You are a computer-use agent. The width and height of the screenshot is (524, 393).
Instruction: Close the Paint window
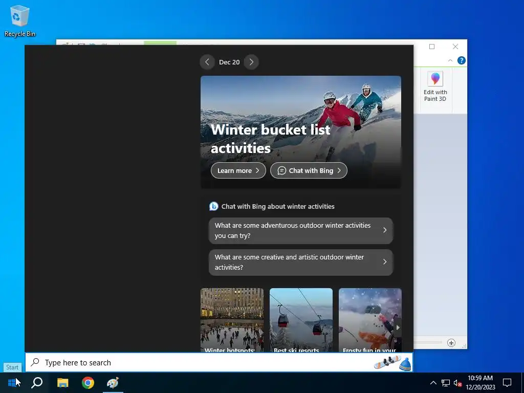[x=455, y=47]
